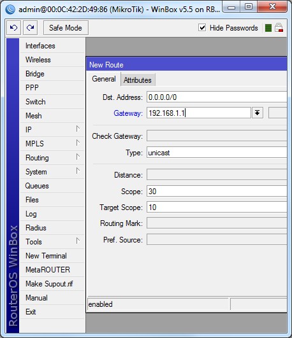Viewport: 292px width, 338px height.
Task: Click the Check Gateway field
Action: (217, 136)
